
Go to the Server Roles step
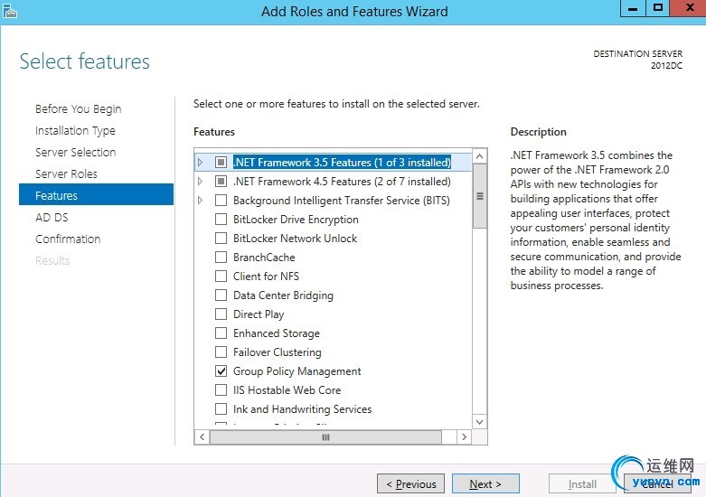click(x=66, y=173)
